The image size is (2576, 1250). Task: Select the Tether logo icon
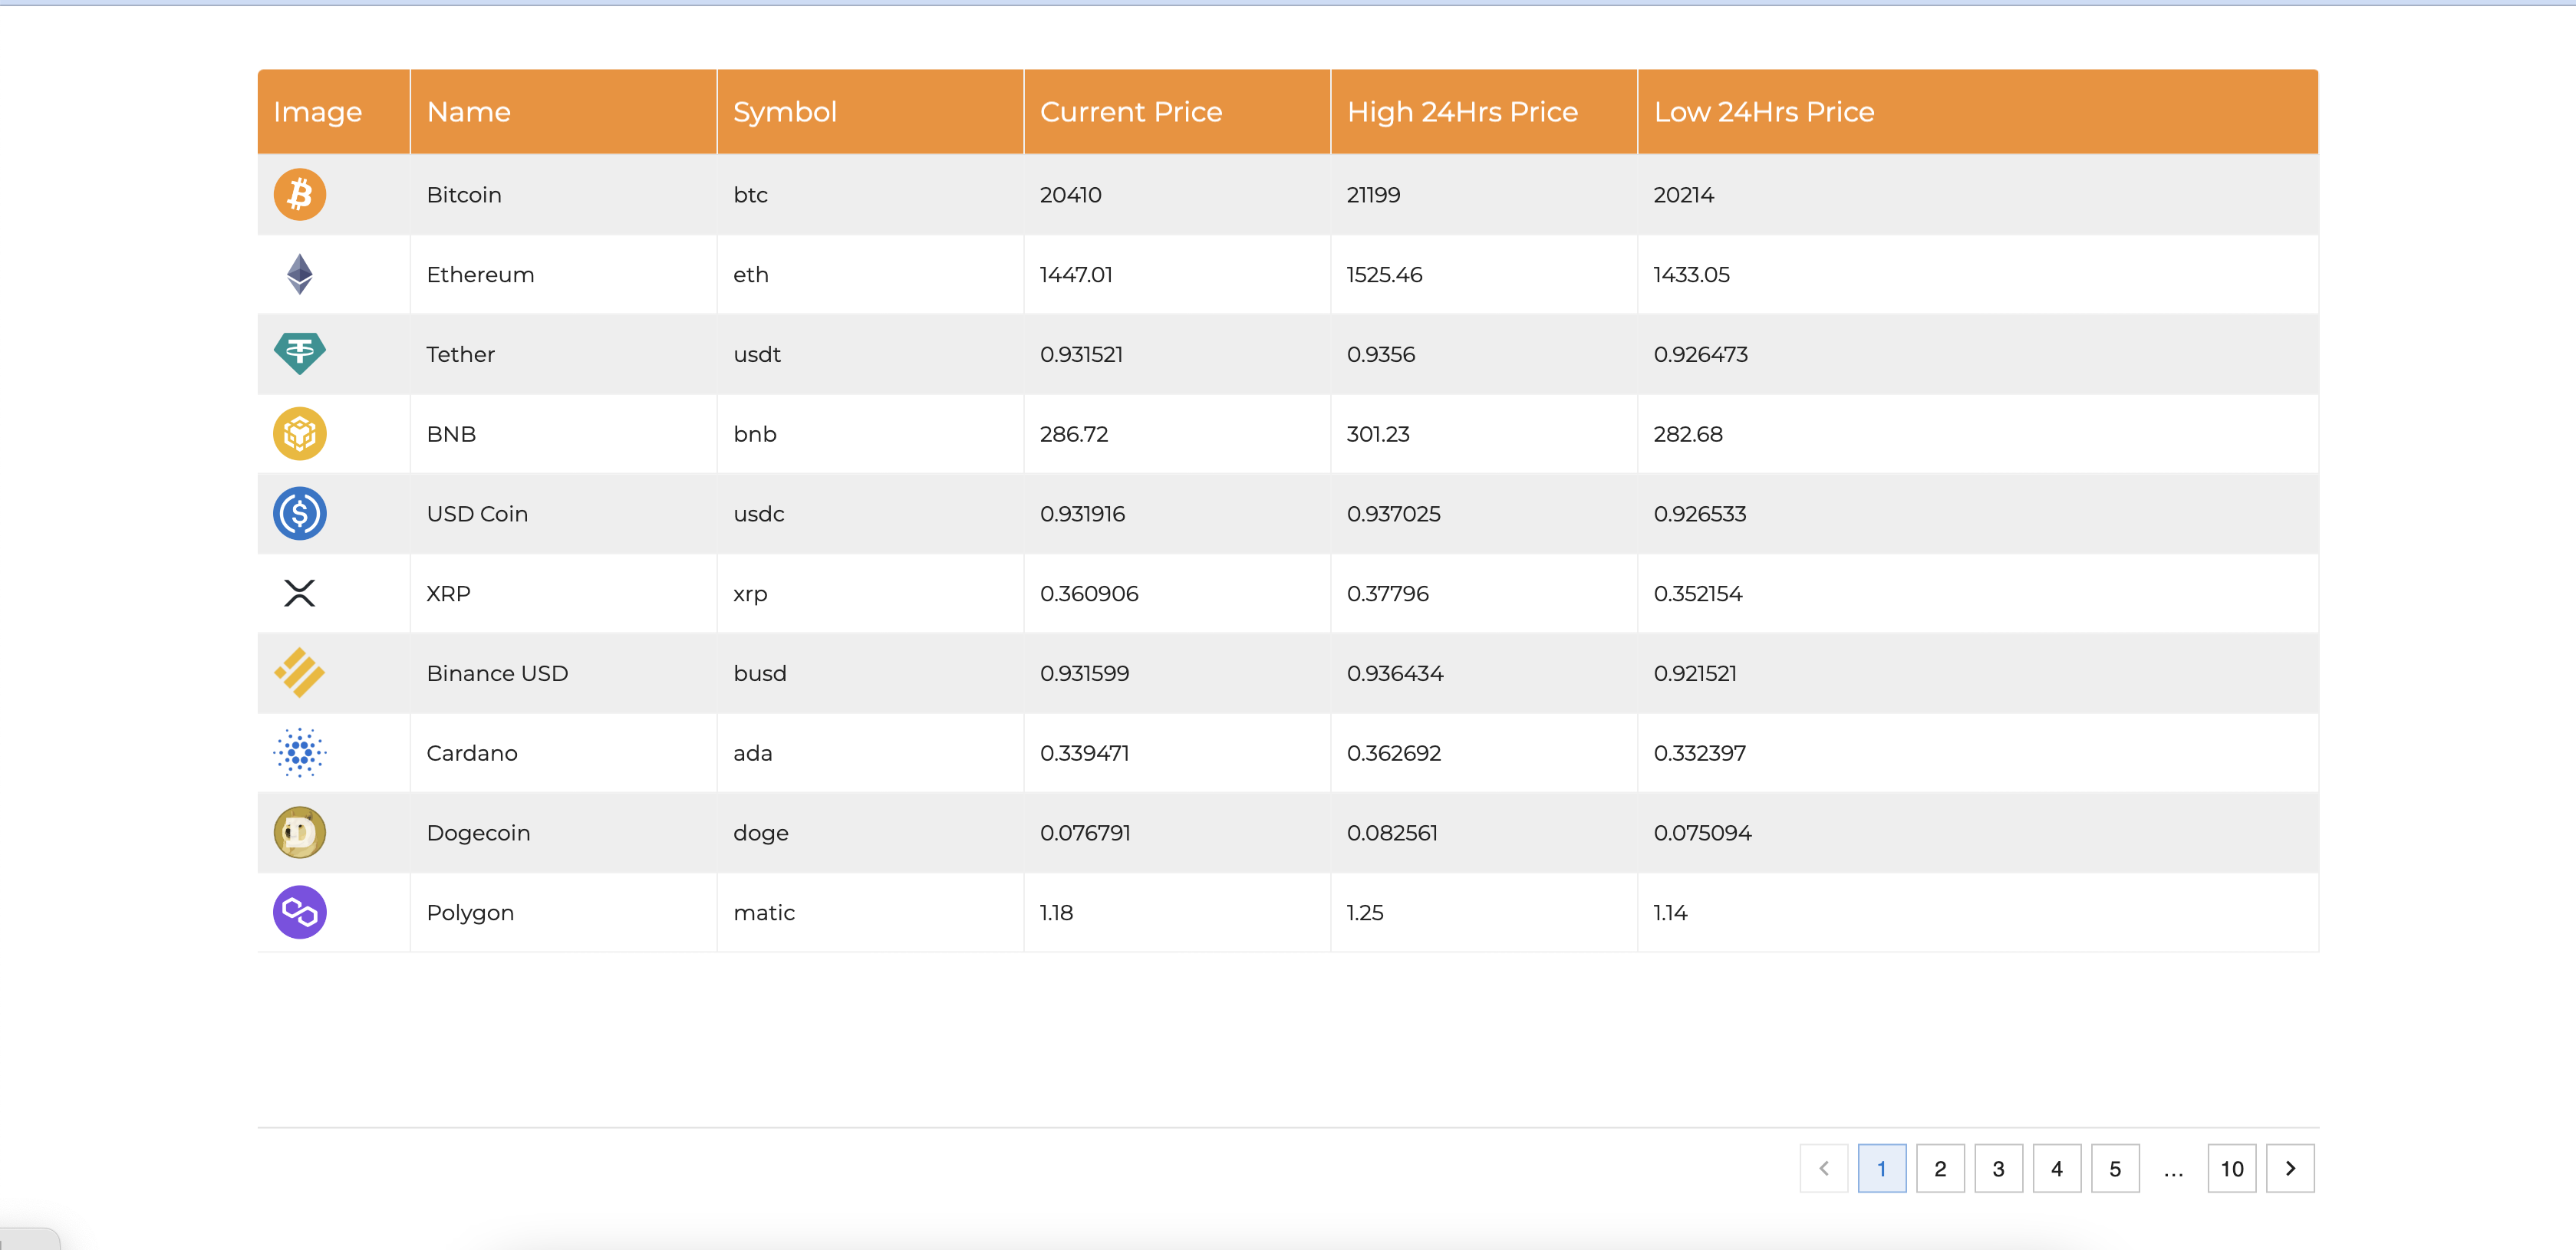[299, 353]
